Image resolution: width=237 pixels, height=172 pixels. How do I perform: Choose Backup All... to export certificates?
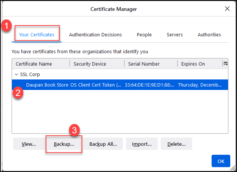click(x=103, y=144)
